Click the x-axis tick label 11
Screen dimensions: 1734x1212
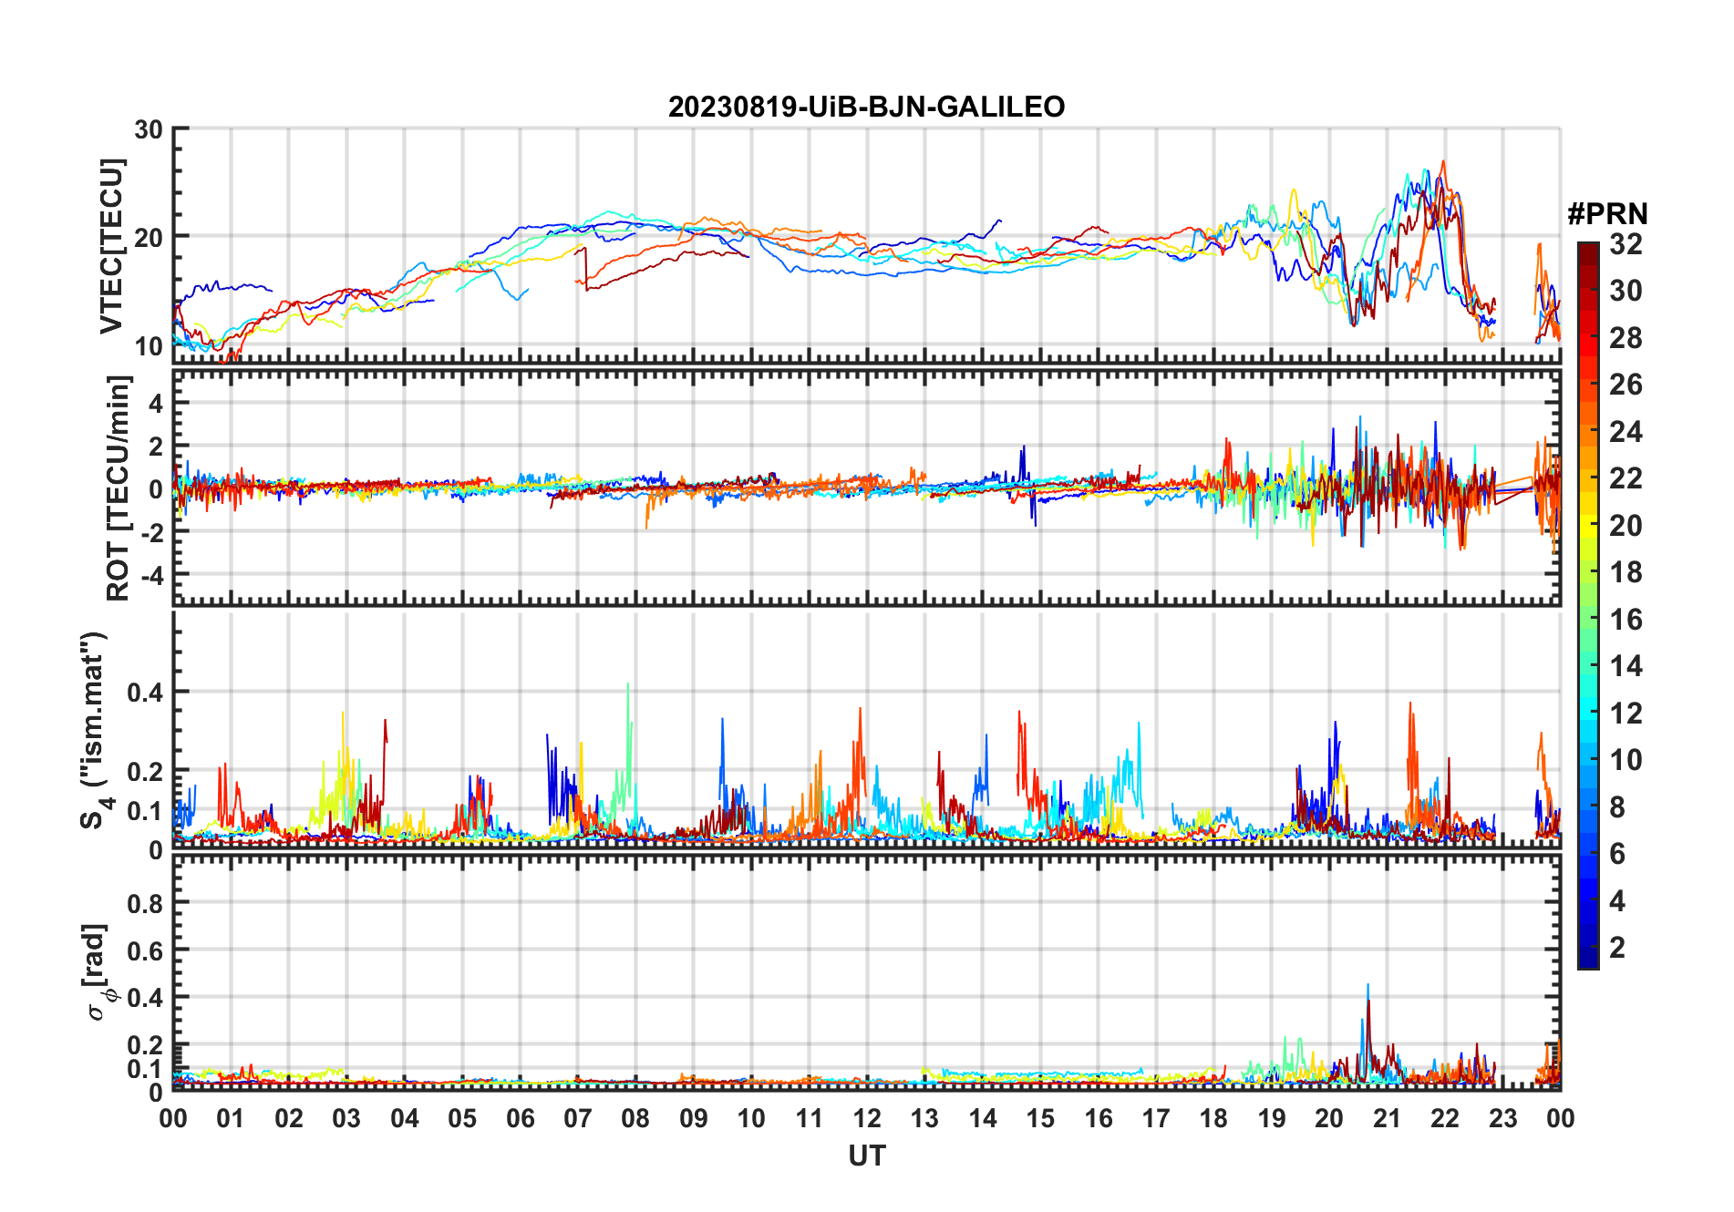coord(810,1118)
